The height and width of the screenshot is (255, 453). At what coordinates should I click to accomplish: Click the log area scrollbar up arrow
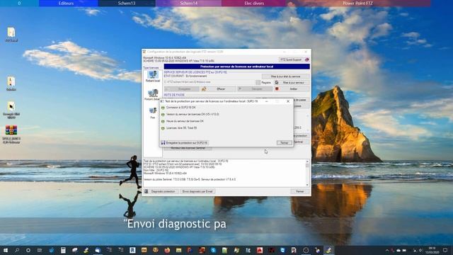[x=307, y=161]
